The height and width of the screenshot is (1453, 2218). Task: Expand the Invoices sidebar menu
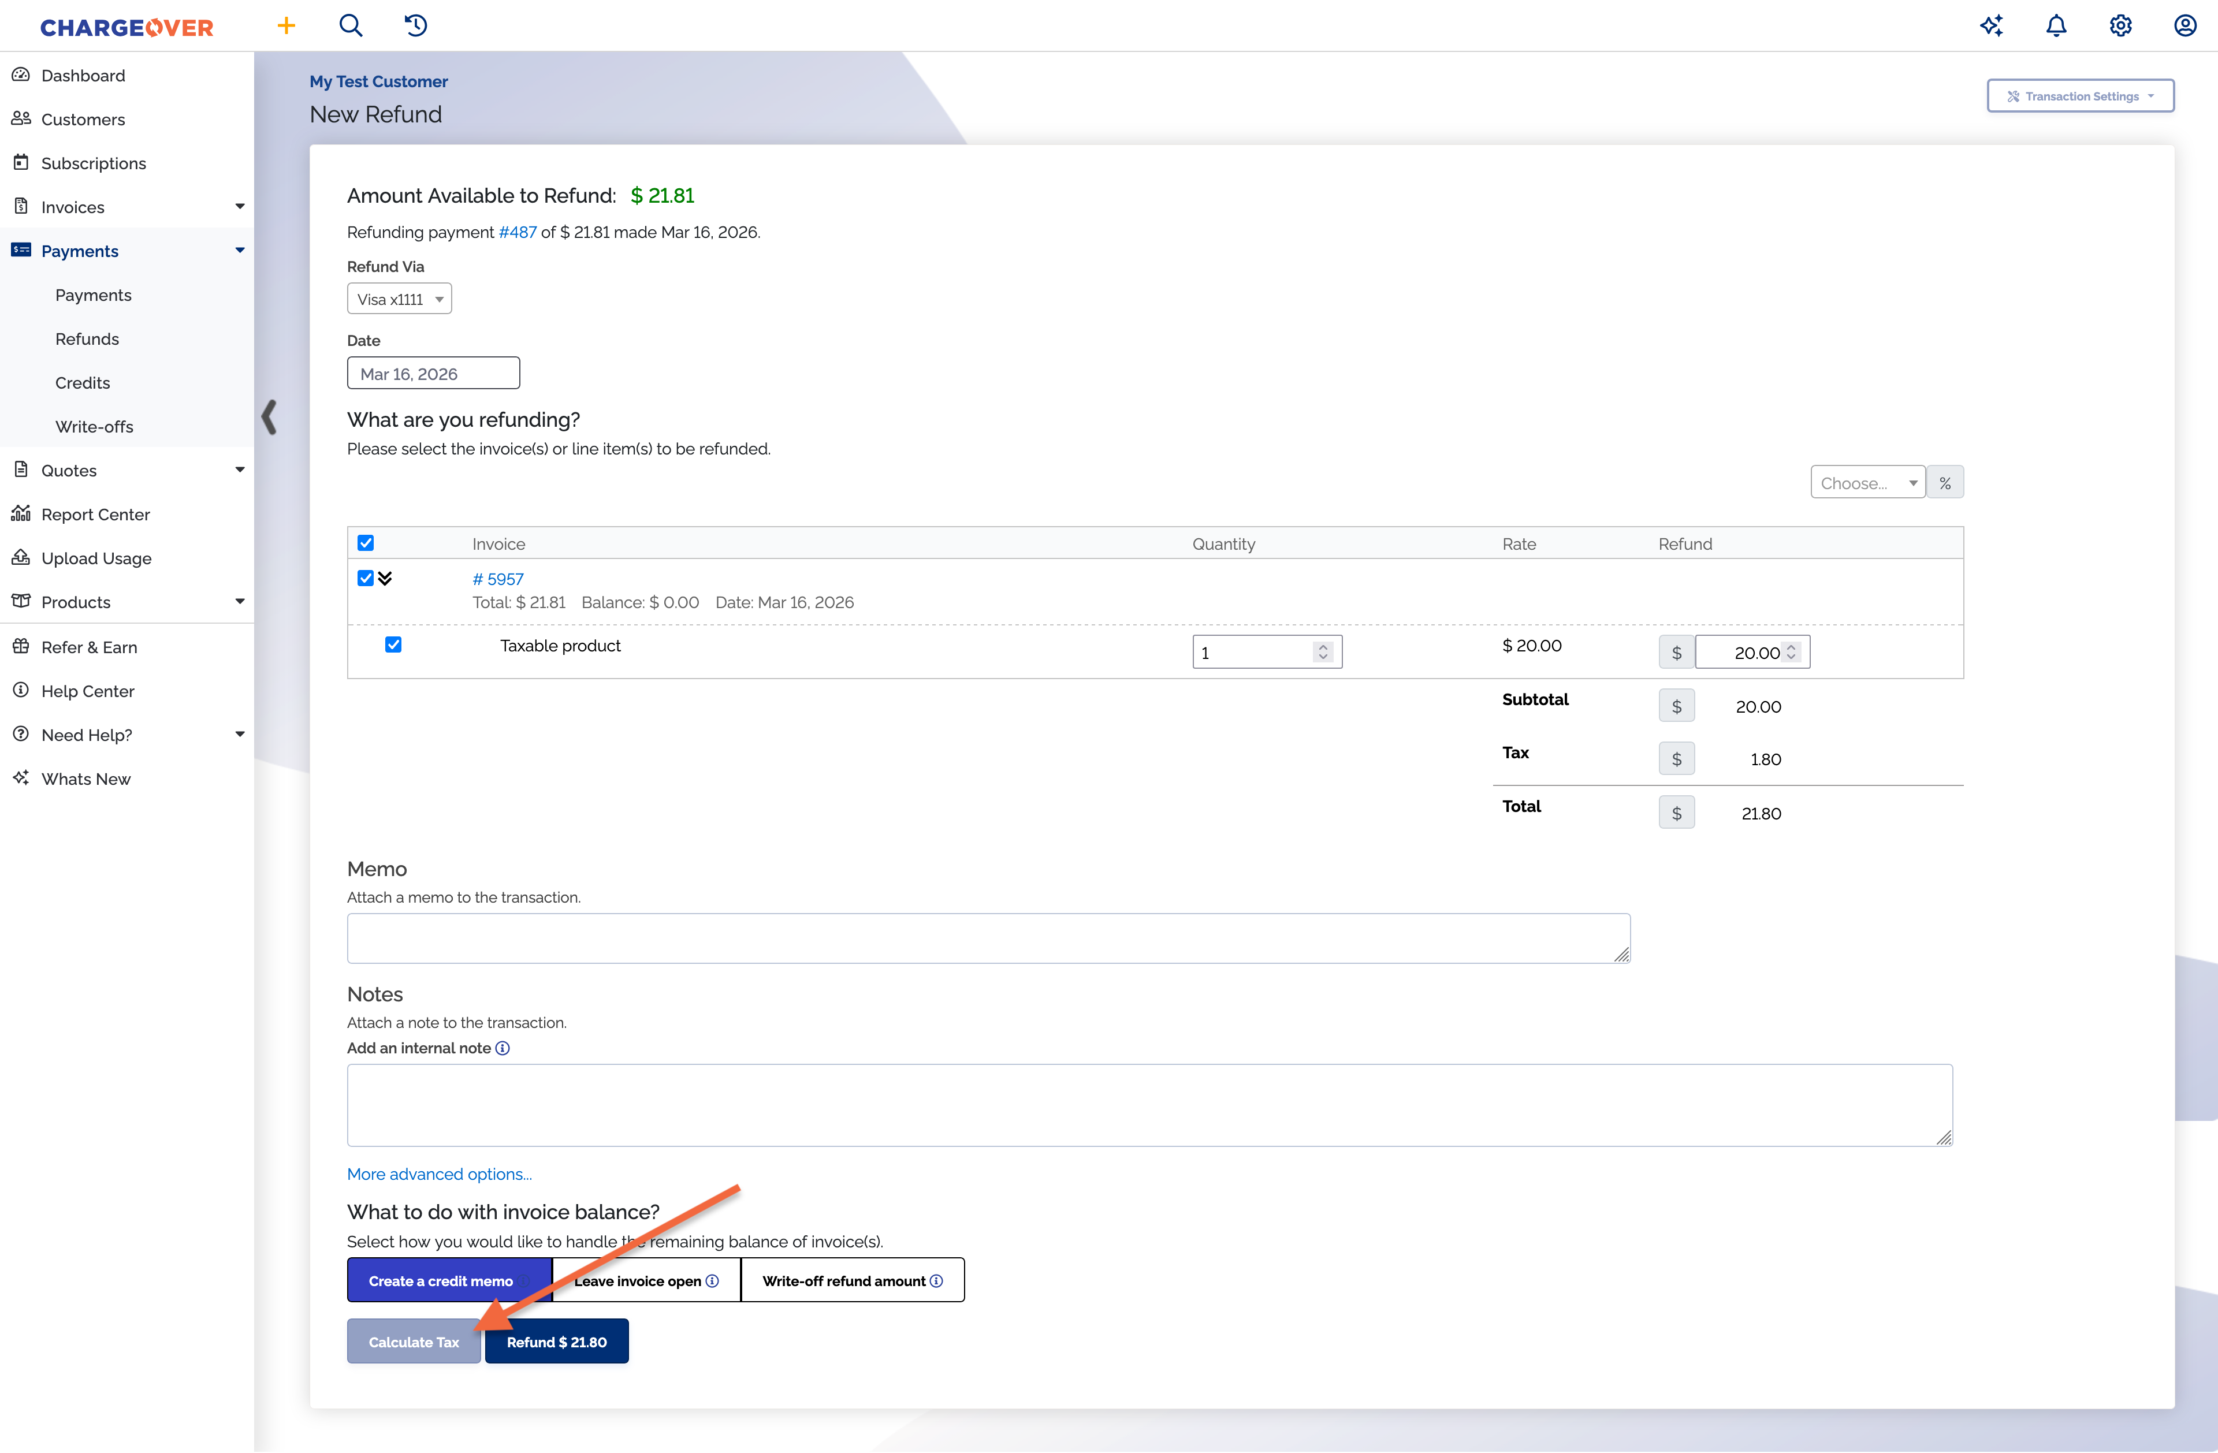pos(240,207)
